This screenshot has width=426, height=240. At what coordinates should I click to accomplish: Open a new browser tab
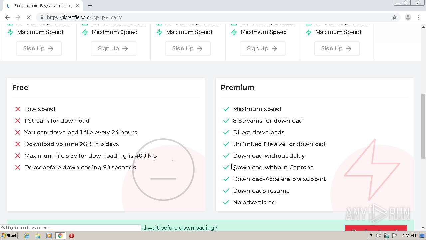pos(90,6)
